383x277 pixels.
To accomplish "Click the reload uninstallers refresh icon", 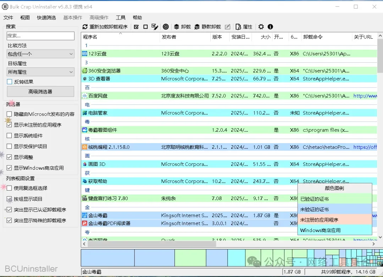I will click(x=85, y=27).
